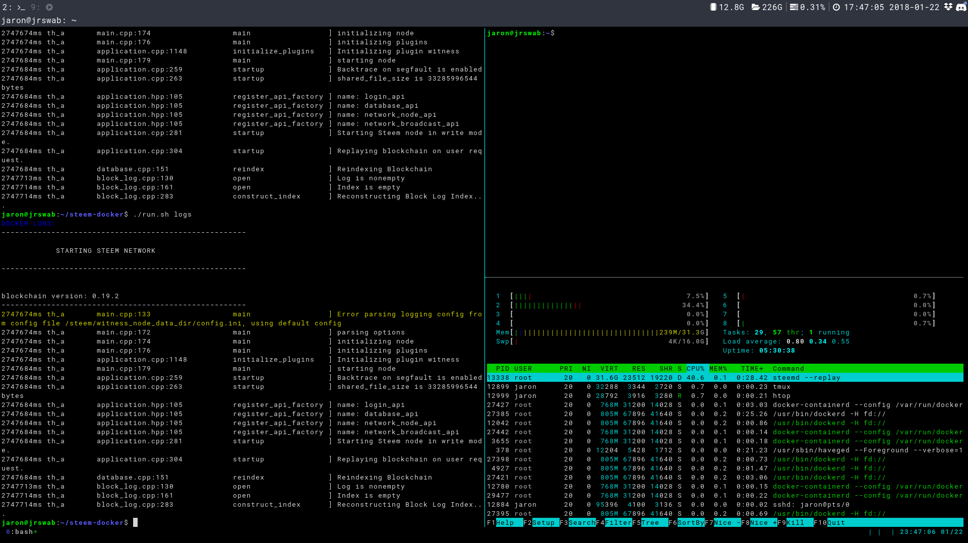Screen dimensions: 968x543
Task: Sort htop by USER column header
Action: tap(523, 369)
